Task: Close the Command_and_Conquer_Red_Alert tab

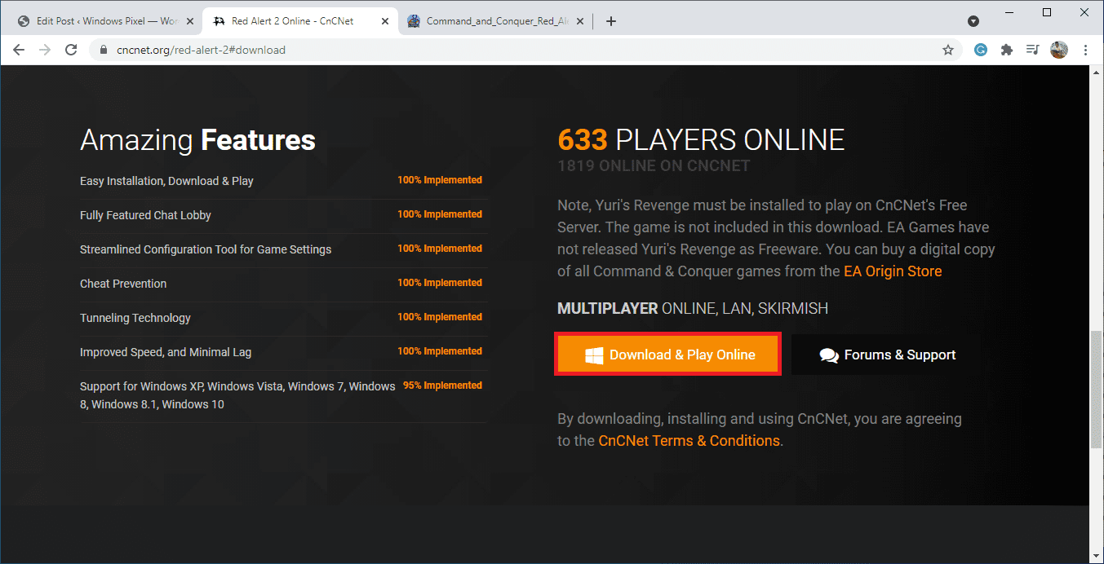Action: 579,21
